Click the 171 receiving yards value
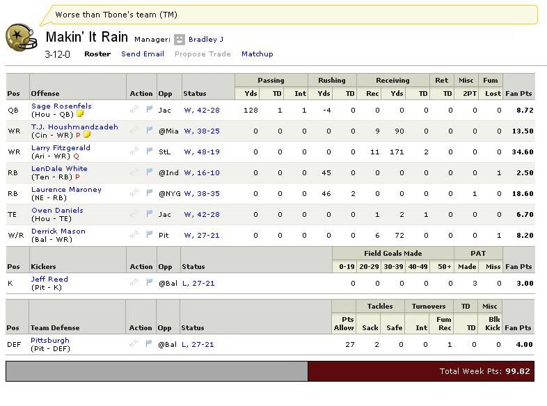Screen dimensions: 547x406 [397, 152]
